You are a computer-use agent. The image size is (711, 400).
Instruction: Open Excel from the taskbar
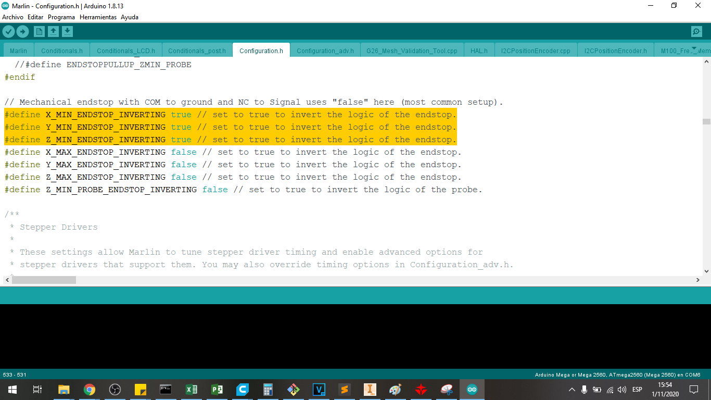click(x=192, y=390)
